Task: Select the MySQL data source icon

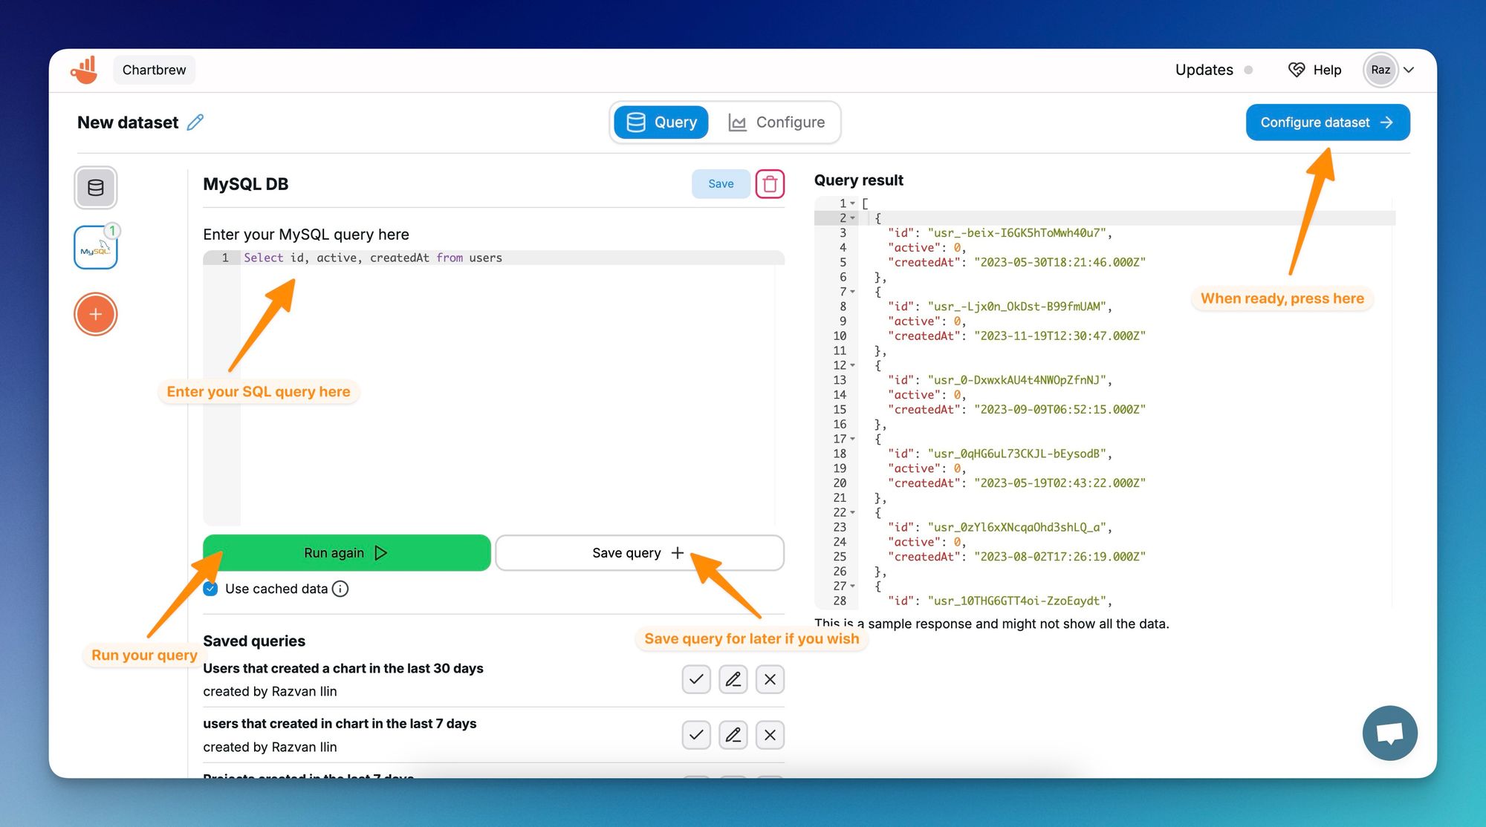Action: point(95,247)
